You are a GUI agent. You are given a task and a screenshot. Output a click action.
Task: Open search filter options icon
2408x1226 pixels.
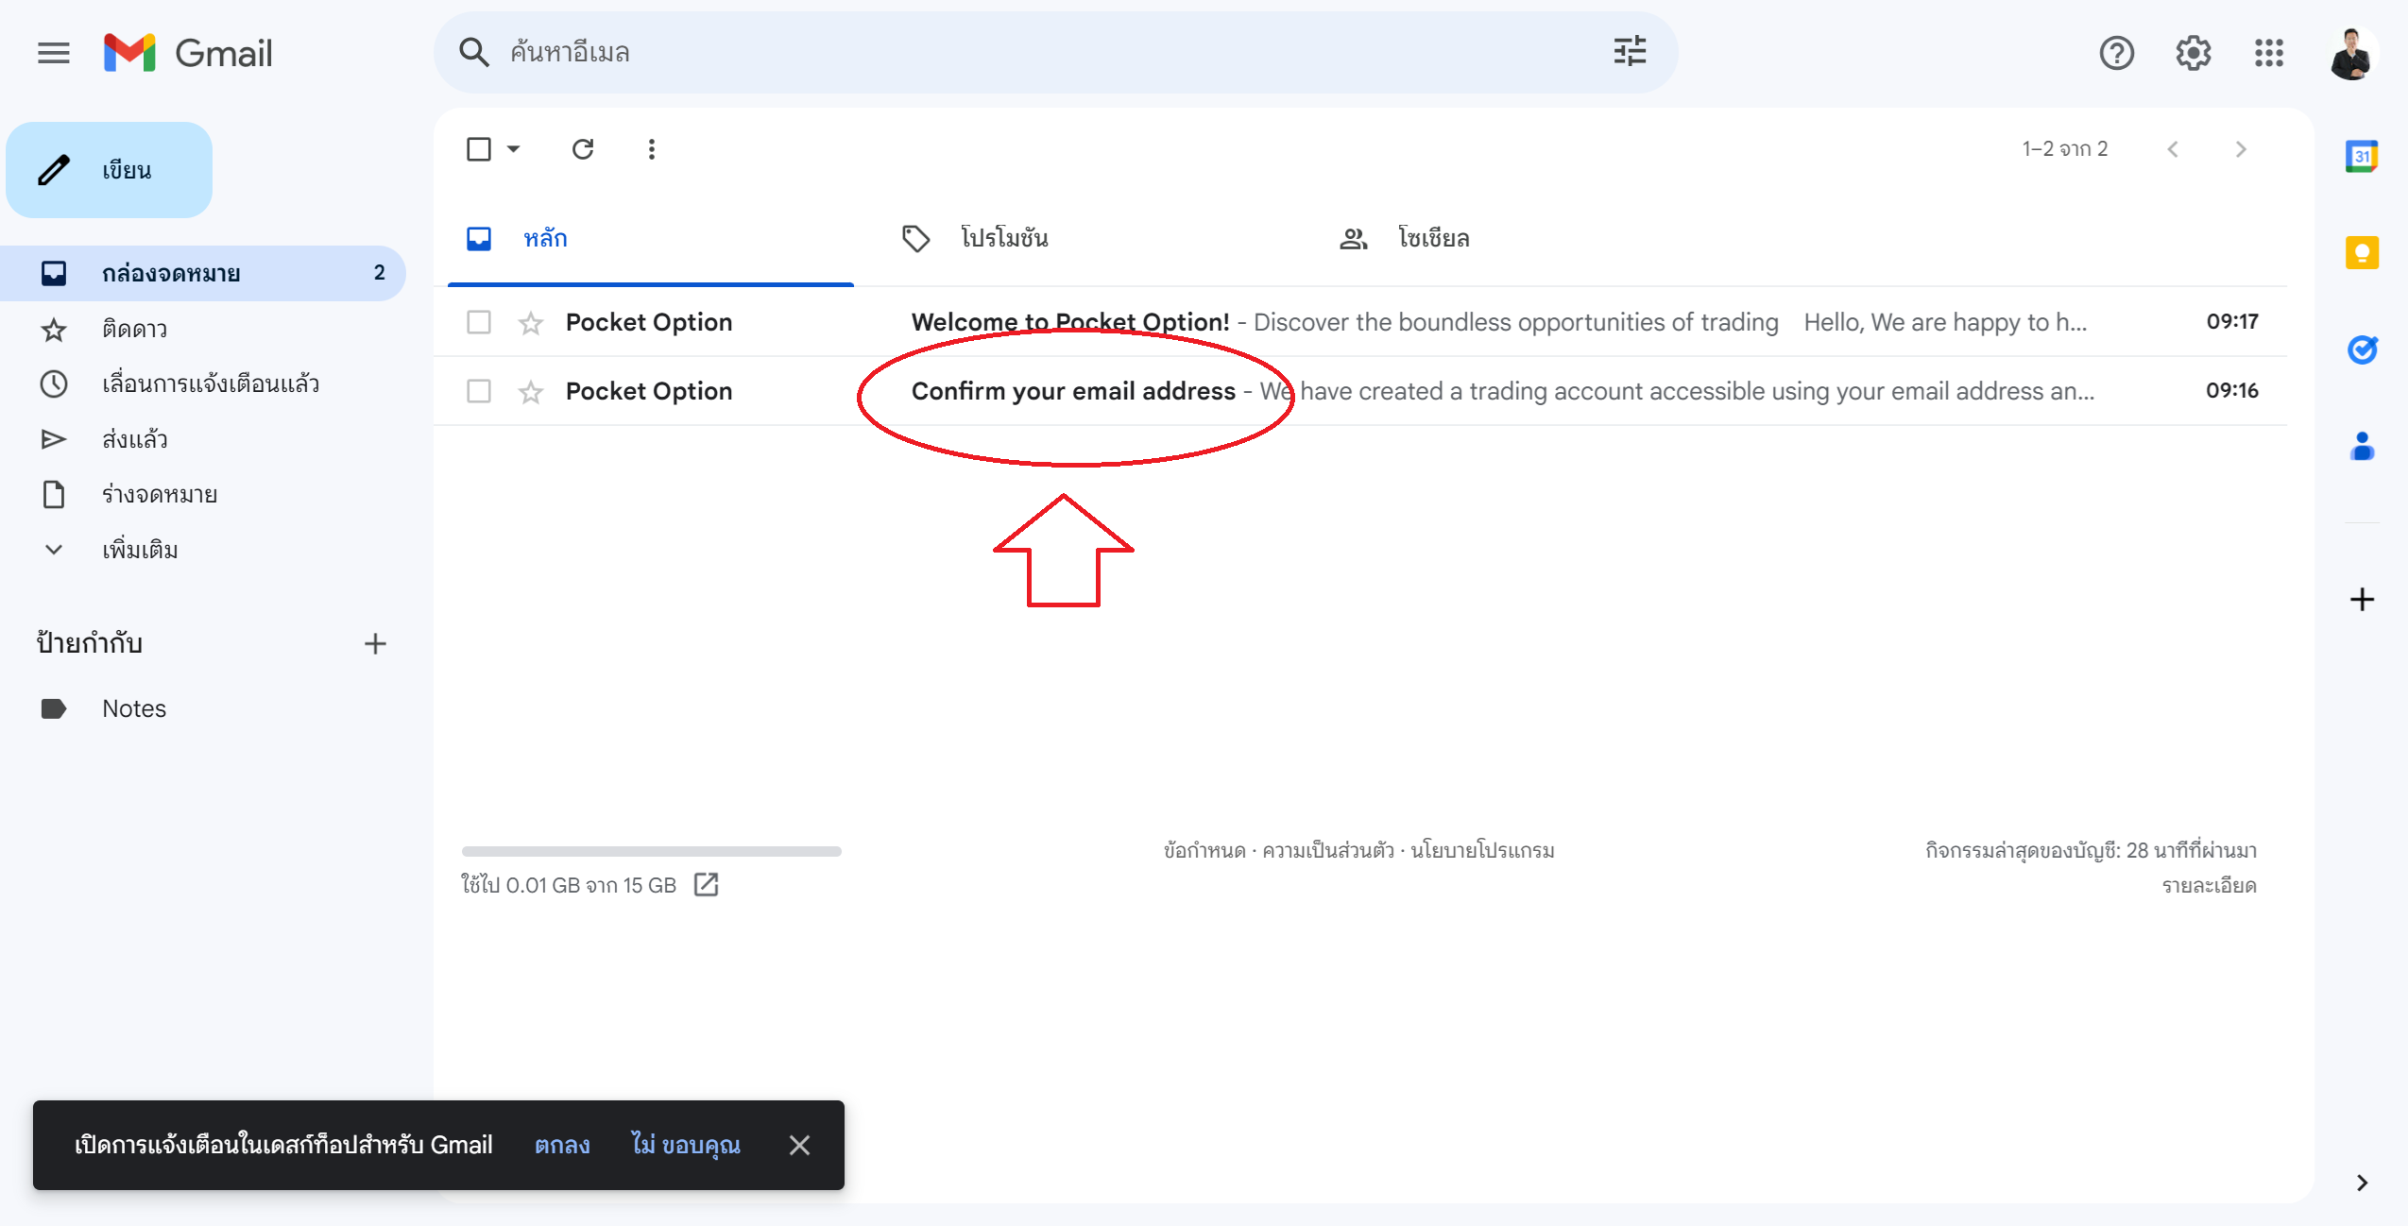(1630, 51)
